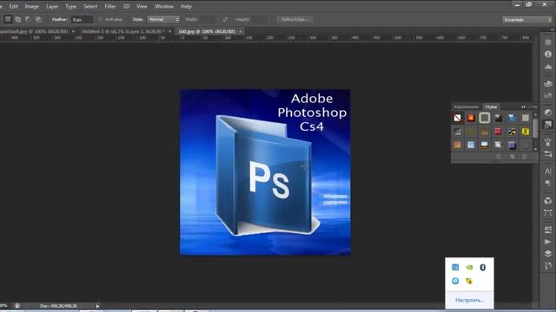
Task: Open the 3D menu
Action: 126,6
